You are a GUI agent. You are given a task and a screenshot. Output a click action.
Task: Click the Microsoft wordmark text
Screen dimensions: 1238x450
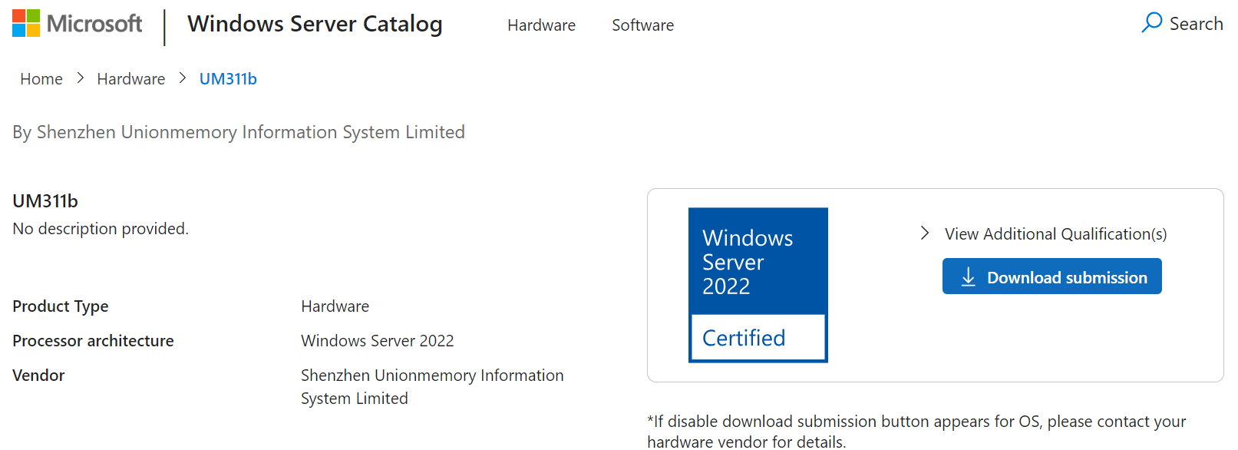(x=94, y=24)
